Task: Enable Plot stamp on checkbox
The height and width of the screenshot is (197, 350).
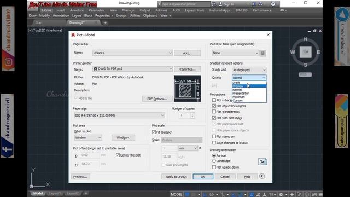Action: coord(214,136)
